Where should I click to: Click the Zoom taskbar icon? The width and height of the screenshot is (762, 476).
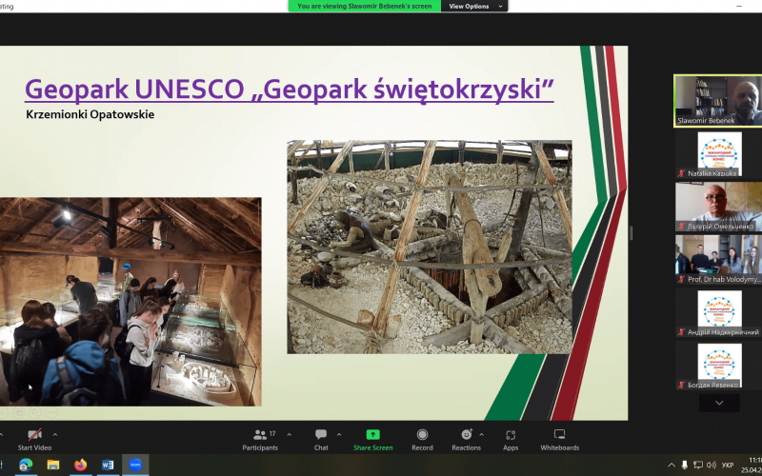pos(135,466)
